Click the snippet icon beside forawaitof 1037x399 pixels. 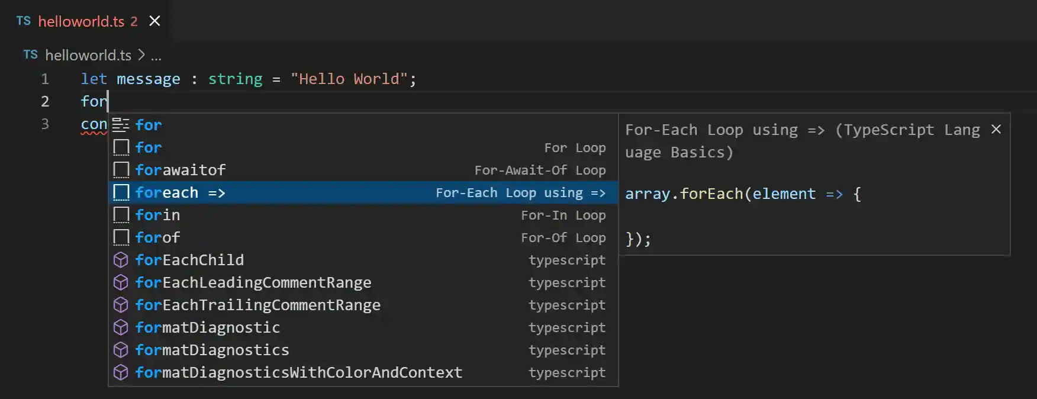tap(121, 170)
